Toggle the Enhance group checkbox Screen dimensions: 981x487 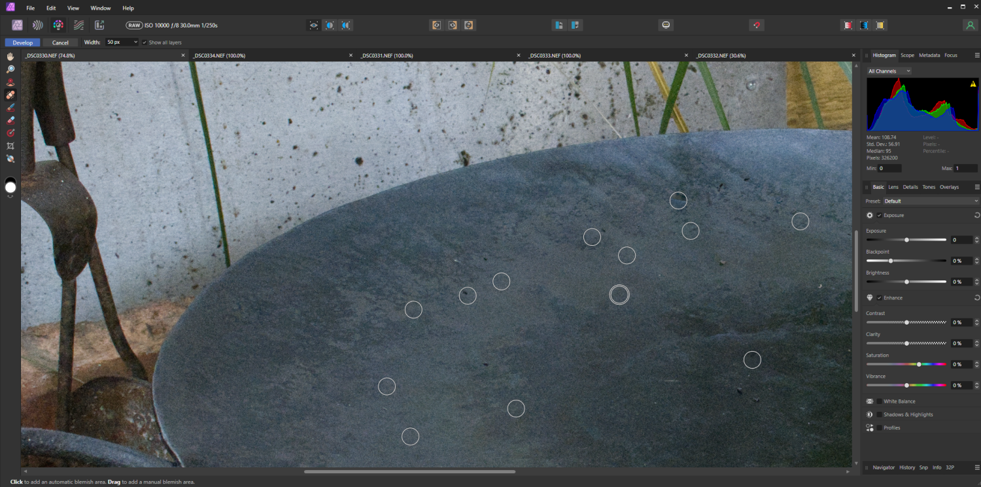click(880, 297)
